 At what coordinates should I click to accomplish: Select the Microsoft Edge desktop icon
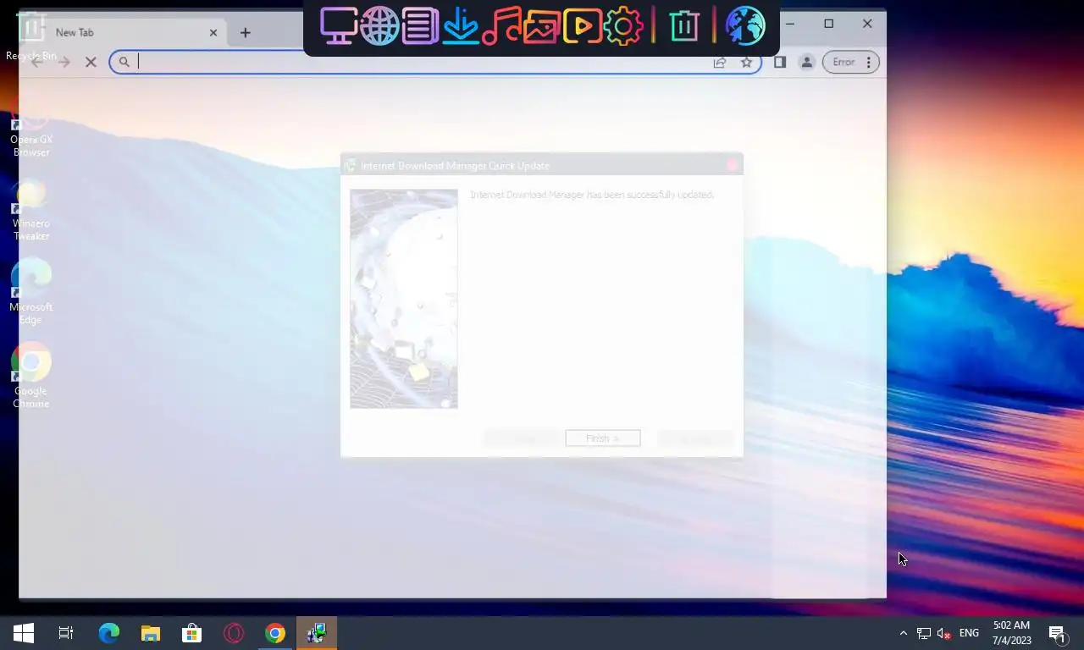[31, 293]
